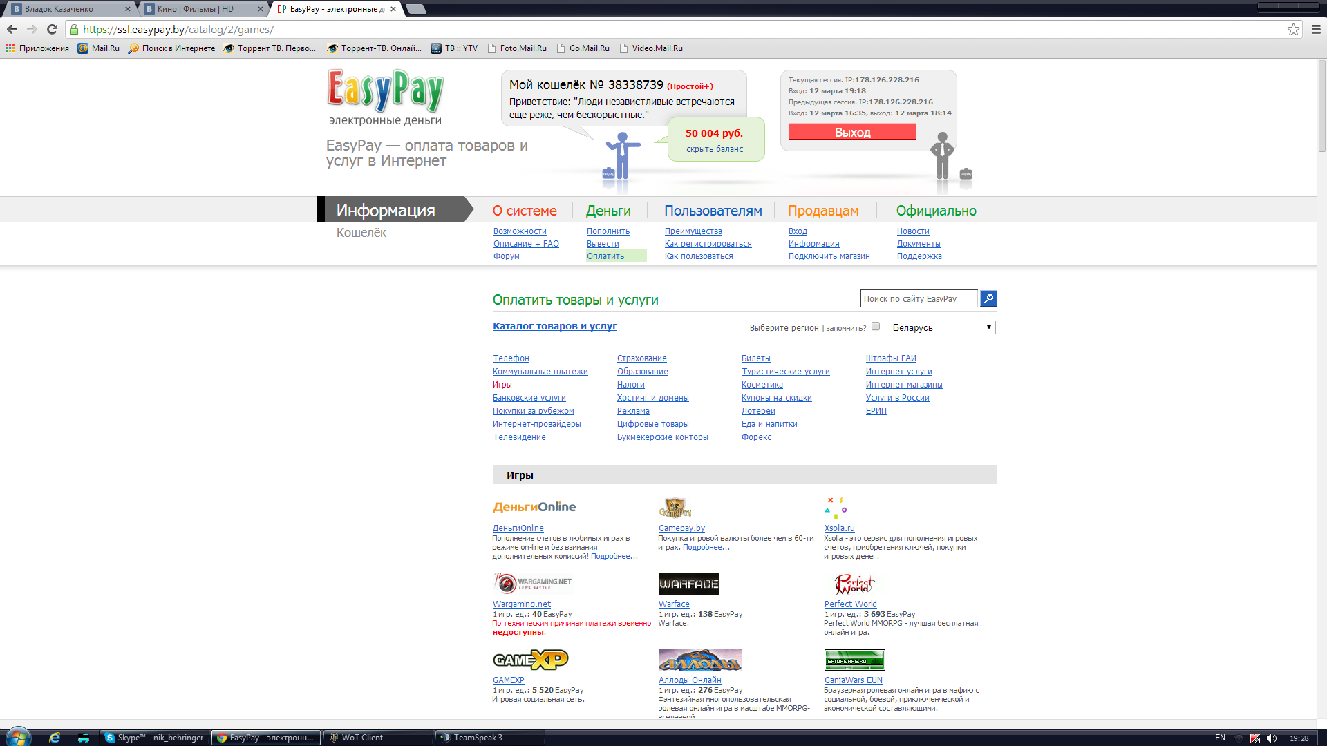
Task: Open the Деньги menu section
Action: (608, 211)
